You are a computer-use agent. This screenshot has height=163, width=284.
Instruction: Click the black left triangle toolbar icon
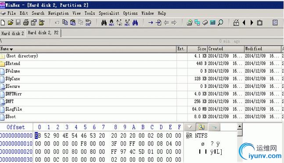click(244, 23)
